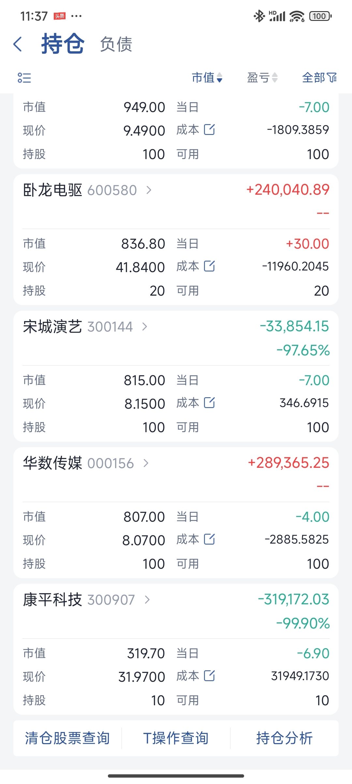Open 清仓股票查询
Image resolution: width=352 pixels, height=784 pixels.
pos(67,738)
